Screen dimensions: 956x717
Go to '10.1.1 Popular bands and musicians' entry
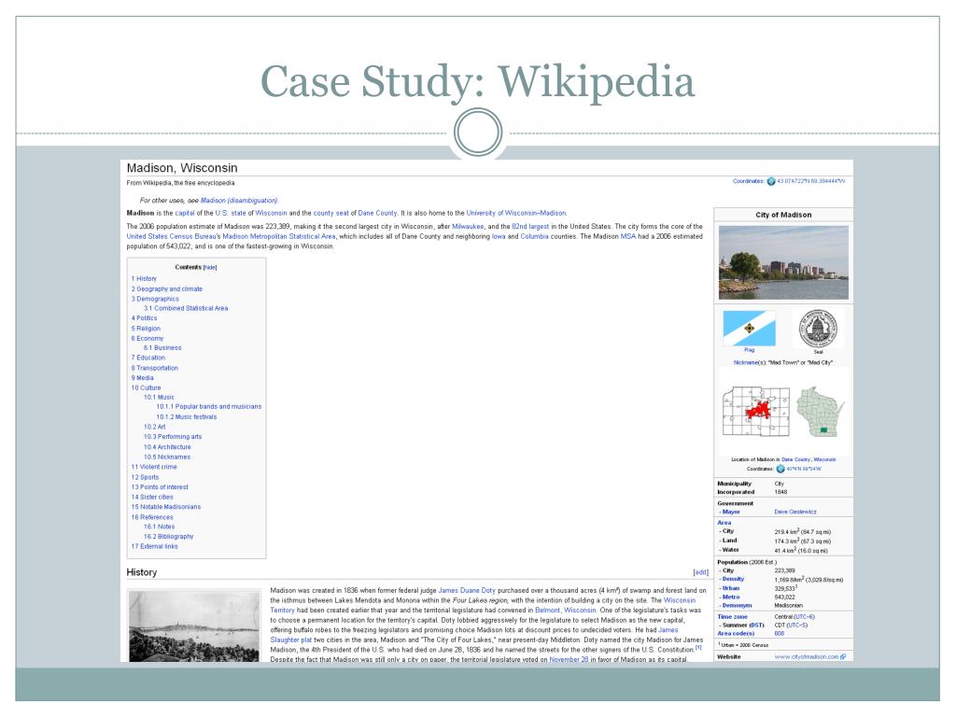coord(209,407)
